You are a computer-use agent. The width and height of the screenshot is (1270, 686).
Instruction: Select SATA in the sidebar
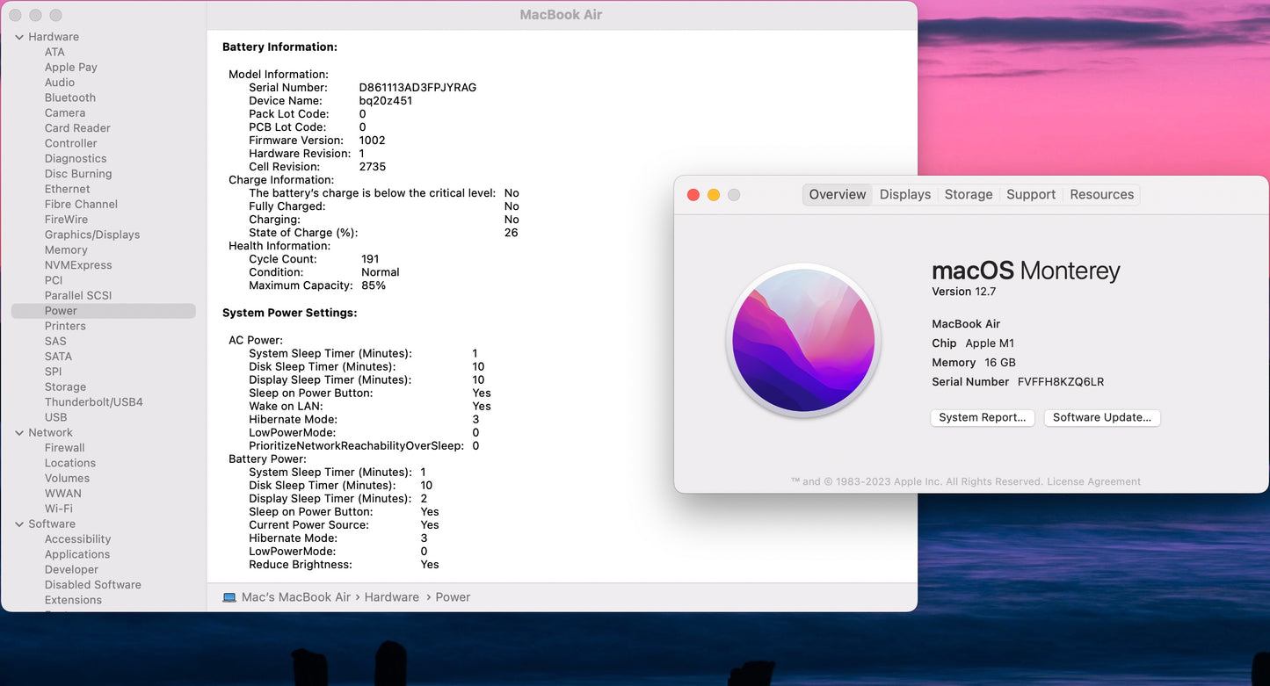tap(58, 357)
